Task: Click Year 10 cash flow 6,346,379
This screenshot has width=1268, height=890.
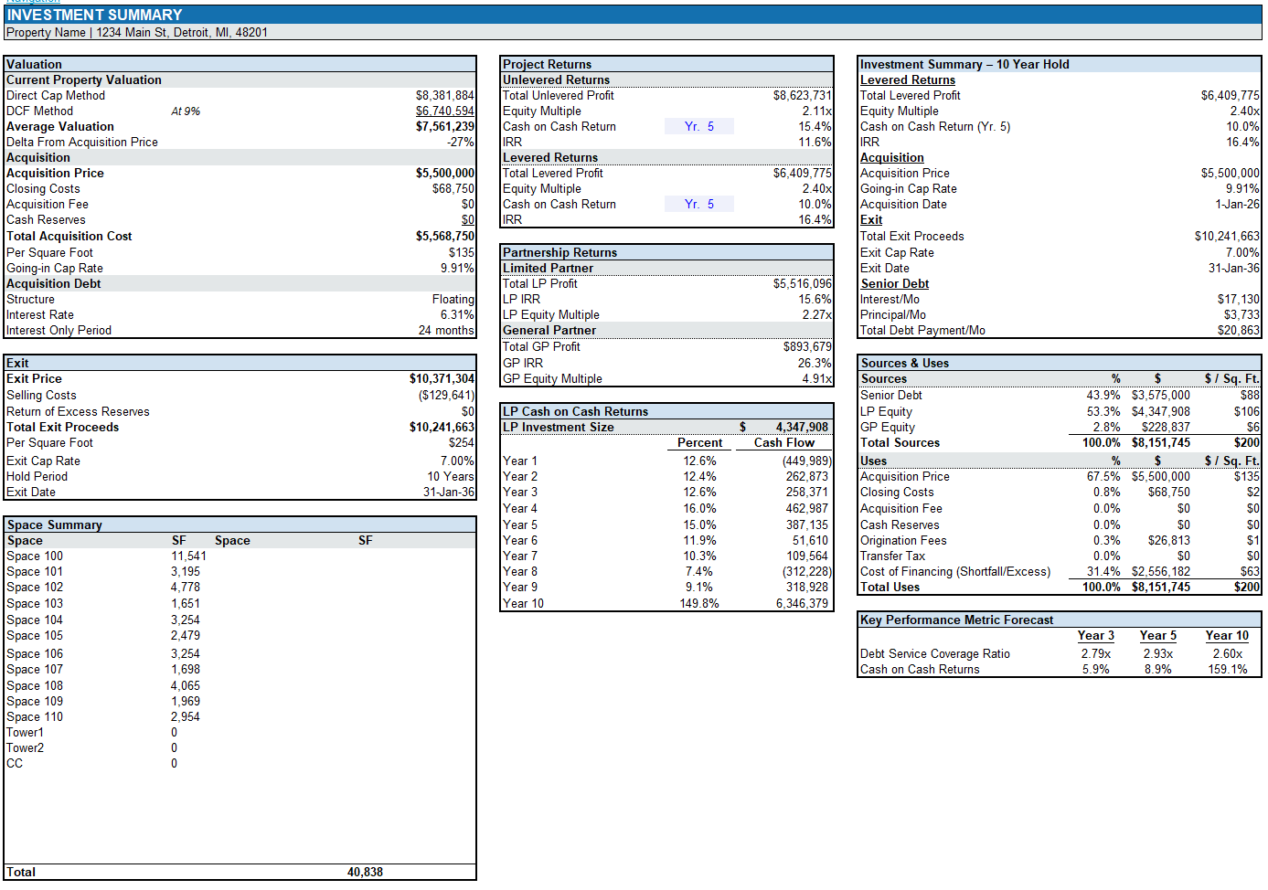Action: pos(802,603)
